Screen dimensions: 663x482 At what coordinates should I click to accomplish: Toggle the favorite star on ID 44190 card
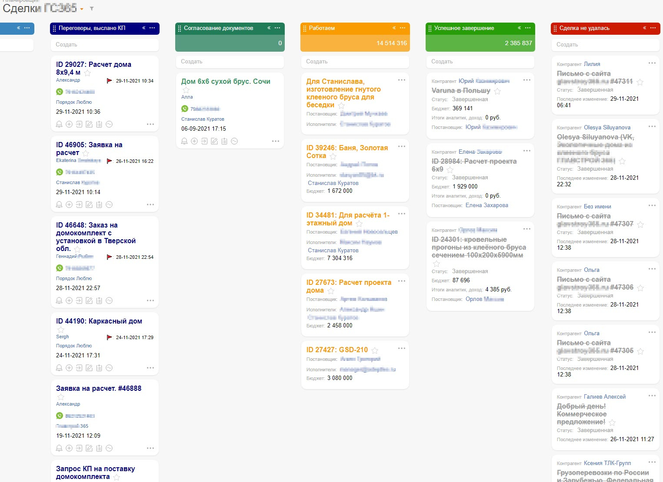[61, 330]
